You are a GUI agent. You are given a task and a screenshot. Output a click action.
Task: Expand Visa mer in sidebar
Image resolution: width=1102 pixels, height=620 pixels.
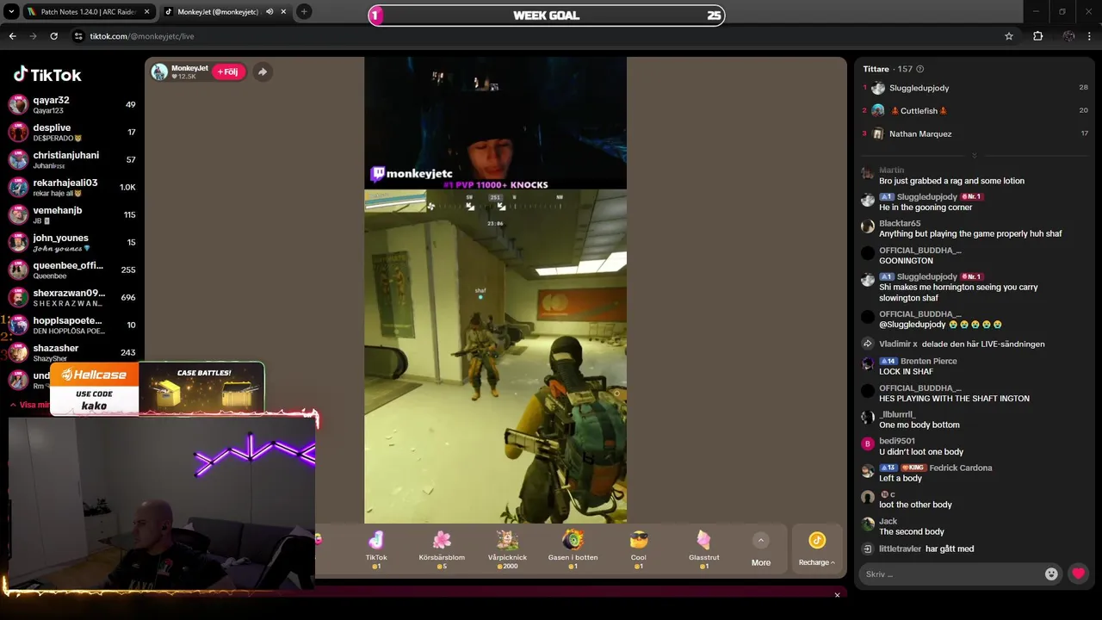tap(30, 405)
